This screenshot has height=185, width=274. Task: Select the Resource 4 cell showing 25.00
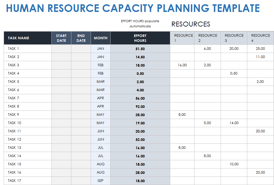pos(260,49)
